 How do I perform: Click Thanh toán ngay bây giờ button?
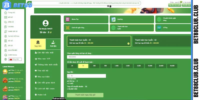click(85, 95)
